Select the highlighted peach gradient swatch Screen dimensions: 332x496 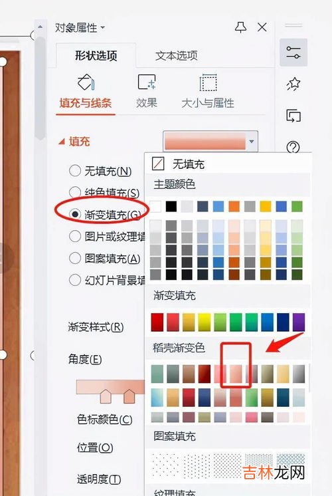(x=236, y=374)
